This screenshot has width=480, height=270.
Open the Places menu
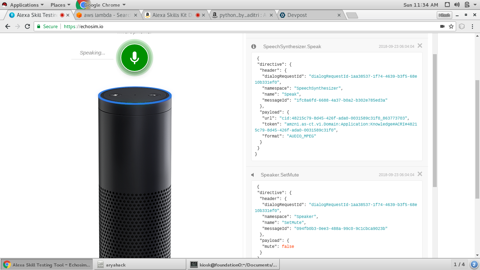pos(60,5)
